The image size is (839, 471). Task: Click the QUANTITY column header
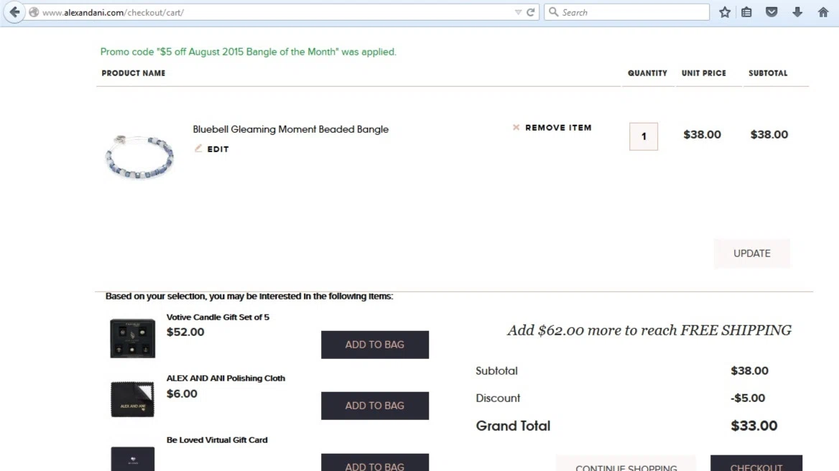point(647,73)
